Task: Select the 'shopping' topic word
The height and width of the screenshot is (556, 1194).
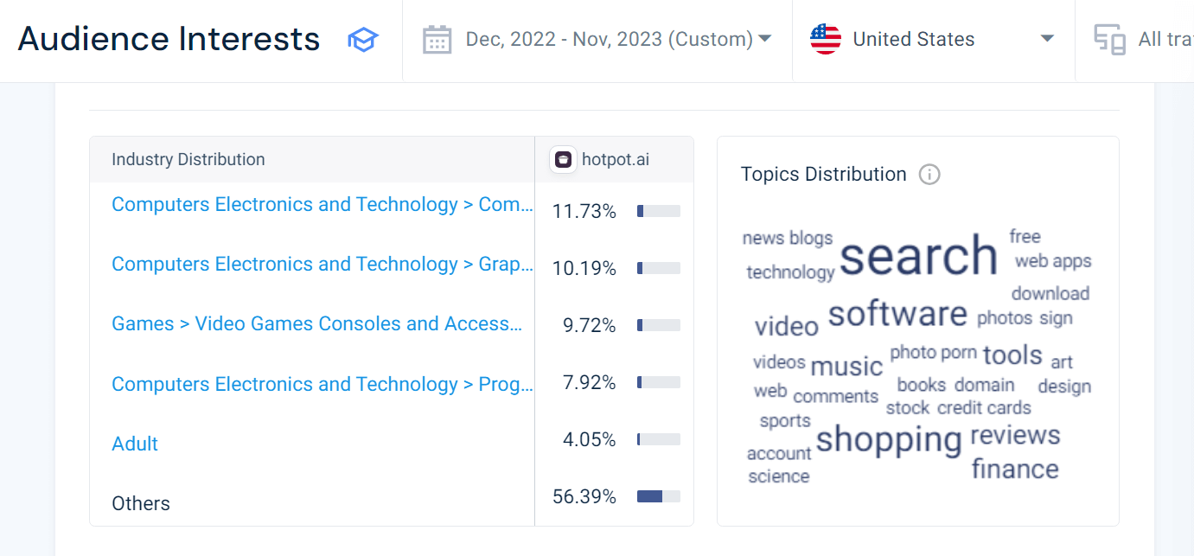Action: click(x=888, y=439)
